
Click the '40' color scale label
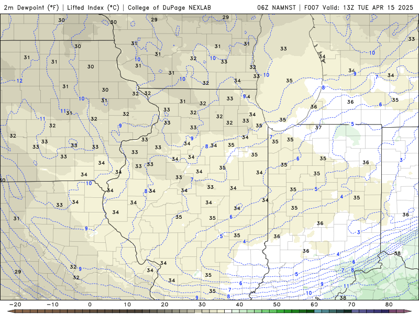(239, 305)
